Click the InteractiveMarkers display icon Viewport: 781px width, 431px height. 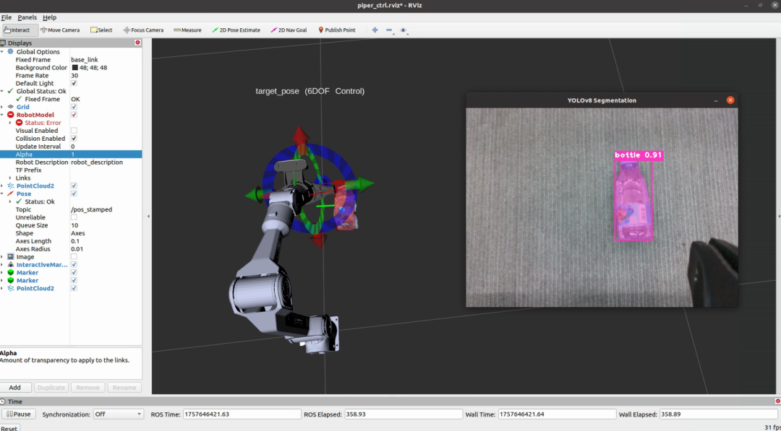(x=10, y=265)
